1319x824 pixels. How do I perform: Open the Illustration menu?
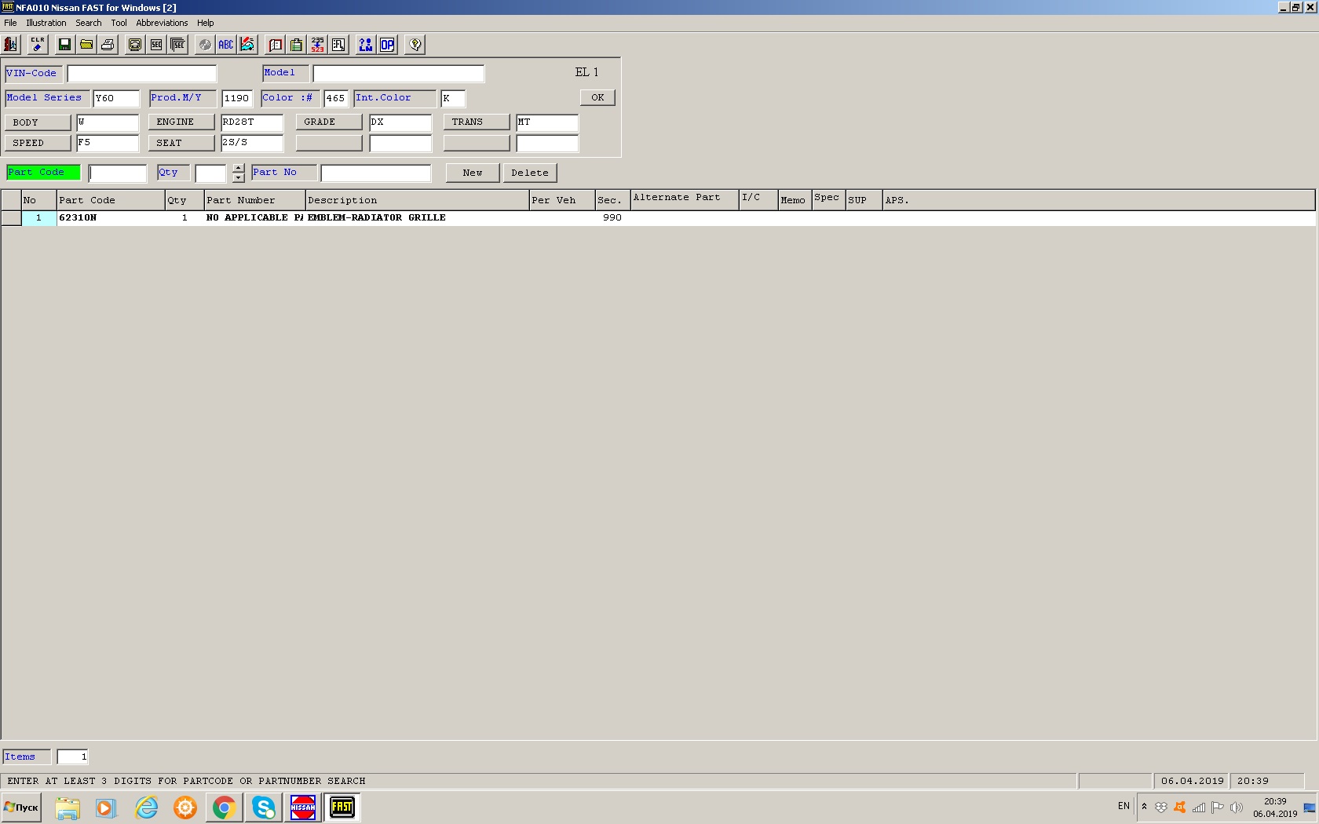(46, 23)
